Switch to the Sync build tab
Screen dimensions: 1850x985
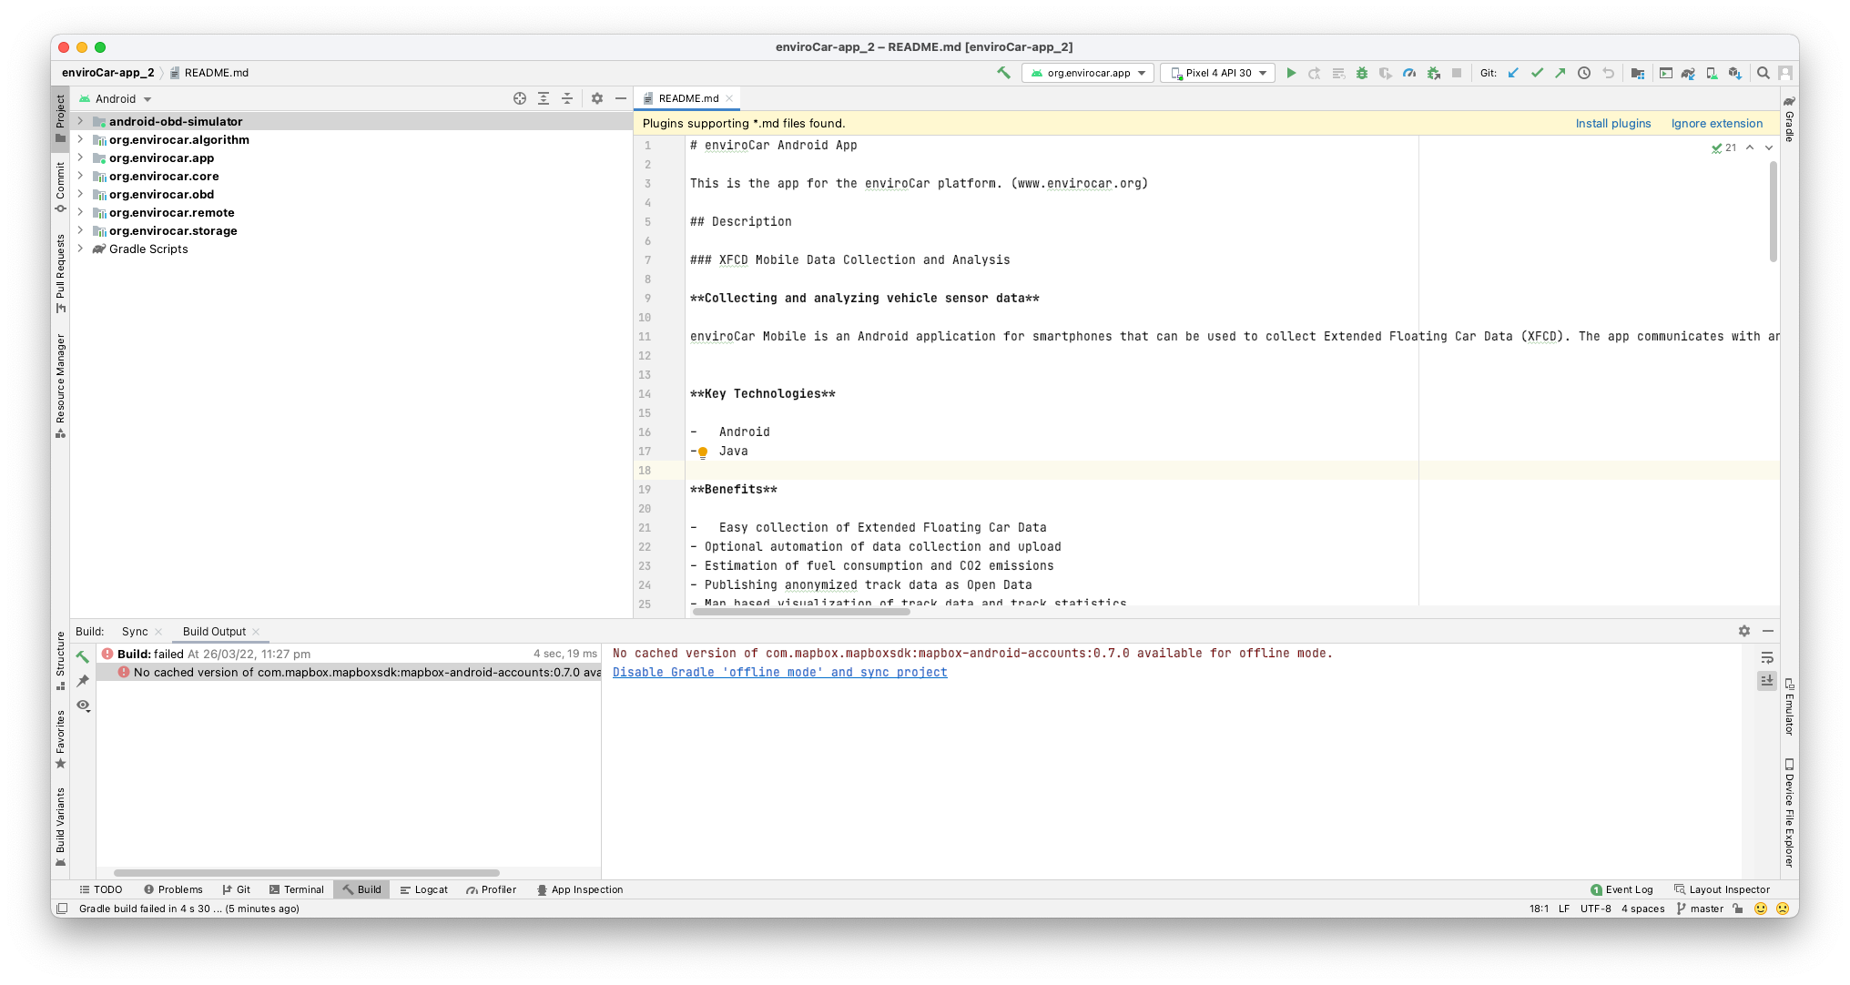coord(135,631)
